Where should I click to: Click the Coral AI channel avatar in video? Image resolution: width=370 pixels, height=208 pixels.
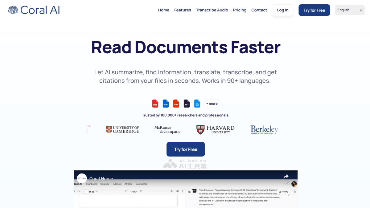[82, 178]
